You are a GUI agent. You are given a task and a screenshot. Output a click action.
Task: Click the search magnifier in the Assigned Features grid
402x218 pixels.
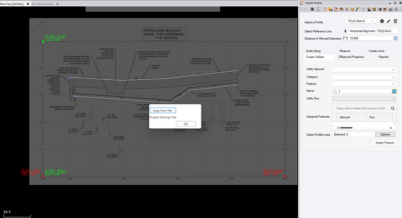393,108
